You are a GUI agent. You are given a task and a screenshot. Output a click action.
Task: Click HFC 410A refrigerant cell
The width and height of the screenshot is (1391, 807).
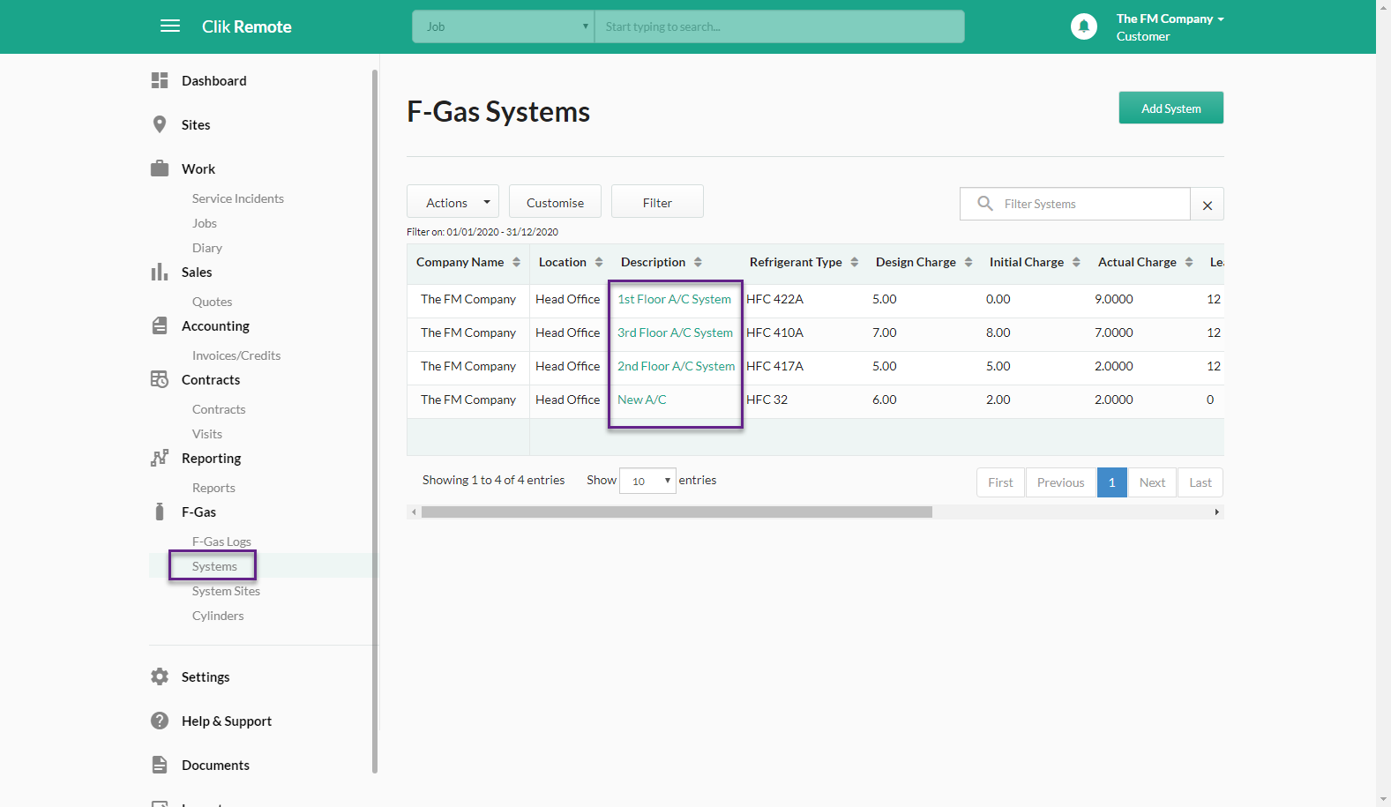point(774,333)
